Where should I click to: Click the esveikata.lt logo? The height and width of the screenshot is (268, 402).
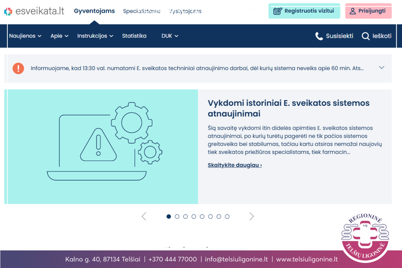pos(34,11)
